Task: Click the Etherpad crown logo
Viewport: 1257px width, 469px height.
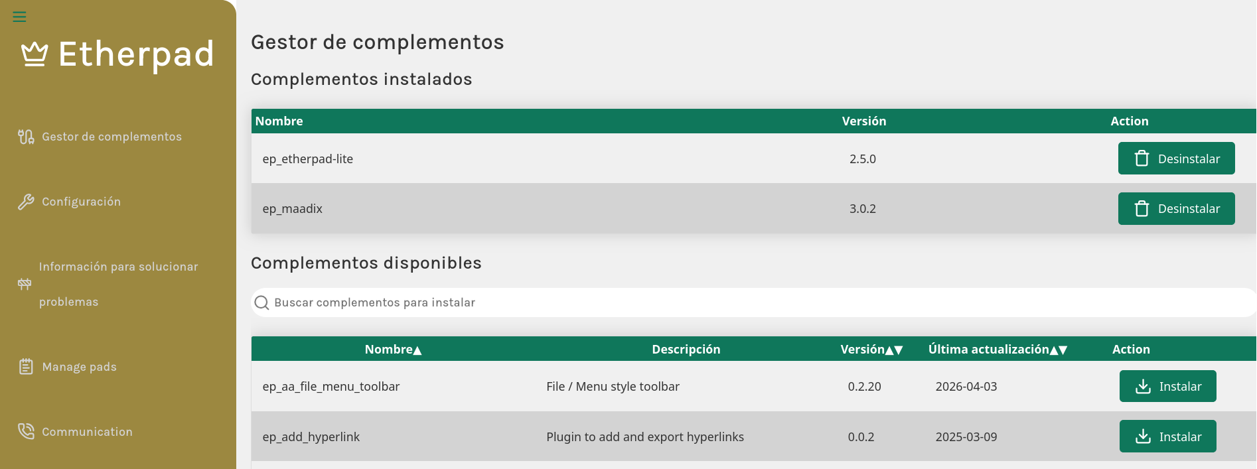Action: tap(35, 54)
